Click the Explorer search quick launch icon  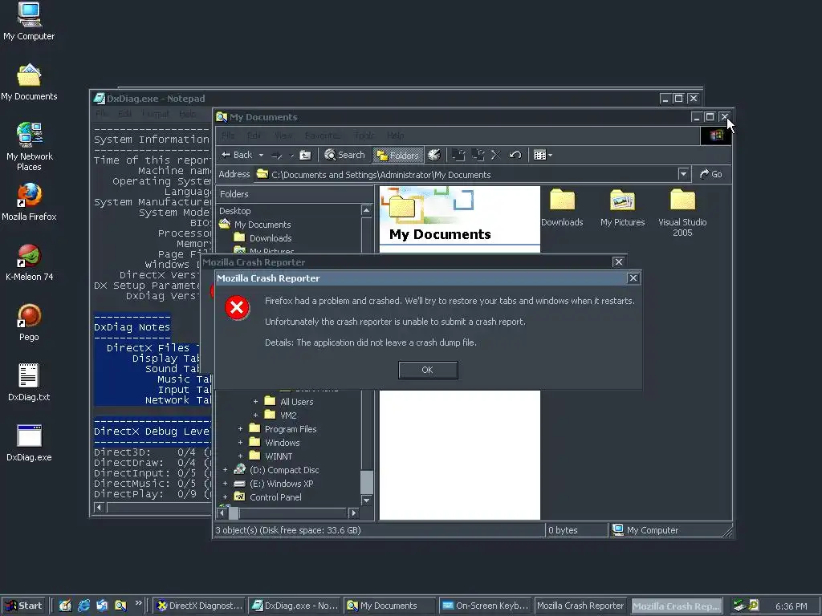coord(120,606)
